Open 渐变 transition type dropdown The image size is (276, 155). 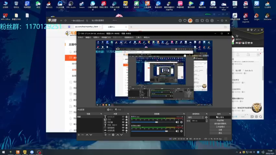point(196,117)
